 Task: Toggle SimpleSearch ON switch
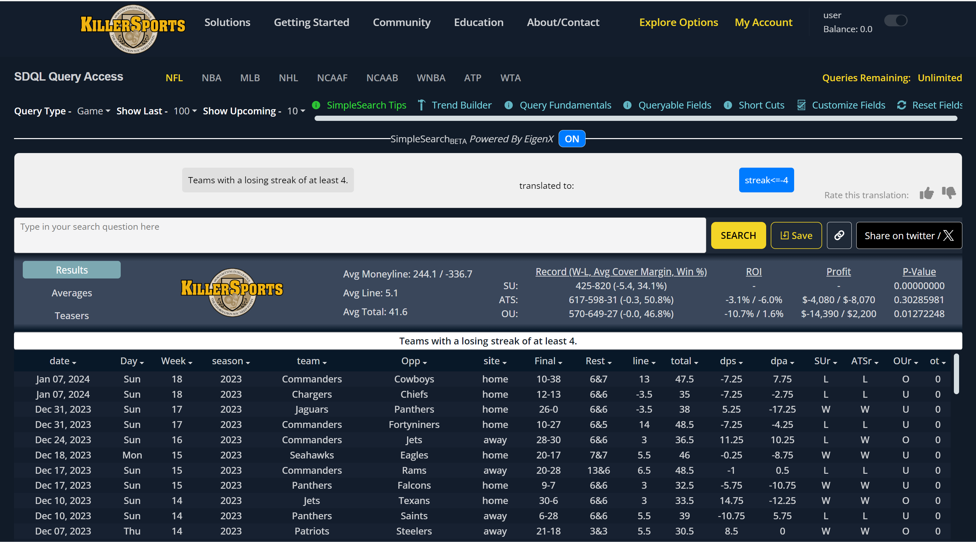tap(572, 139)
